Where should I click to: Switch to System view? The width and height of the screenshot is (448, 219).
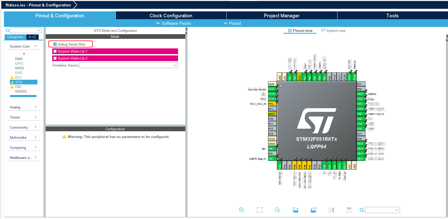click(x=334, y=31)
